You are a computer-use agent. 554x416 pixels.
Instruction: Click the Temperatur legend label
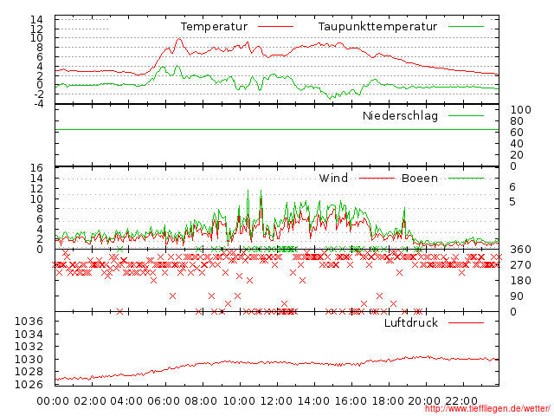coord(214,27)
